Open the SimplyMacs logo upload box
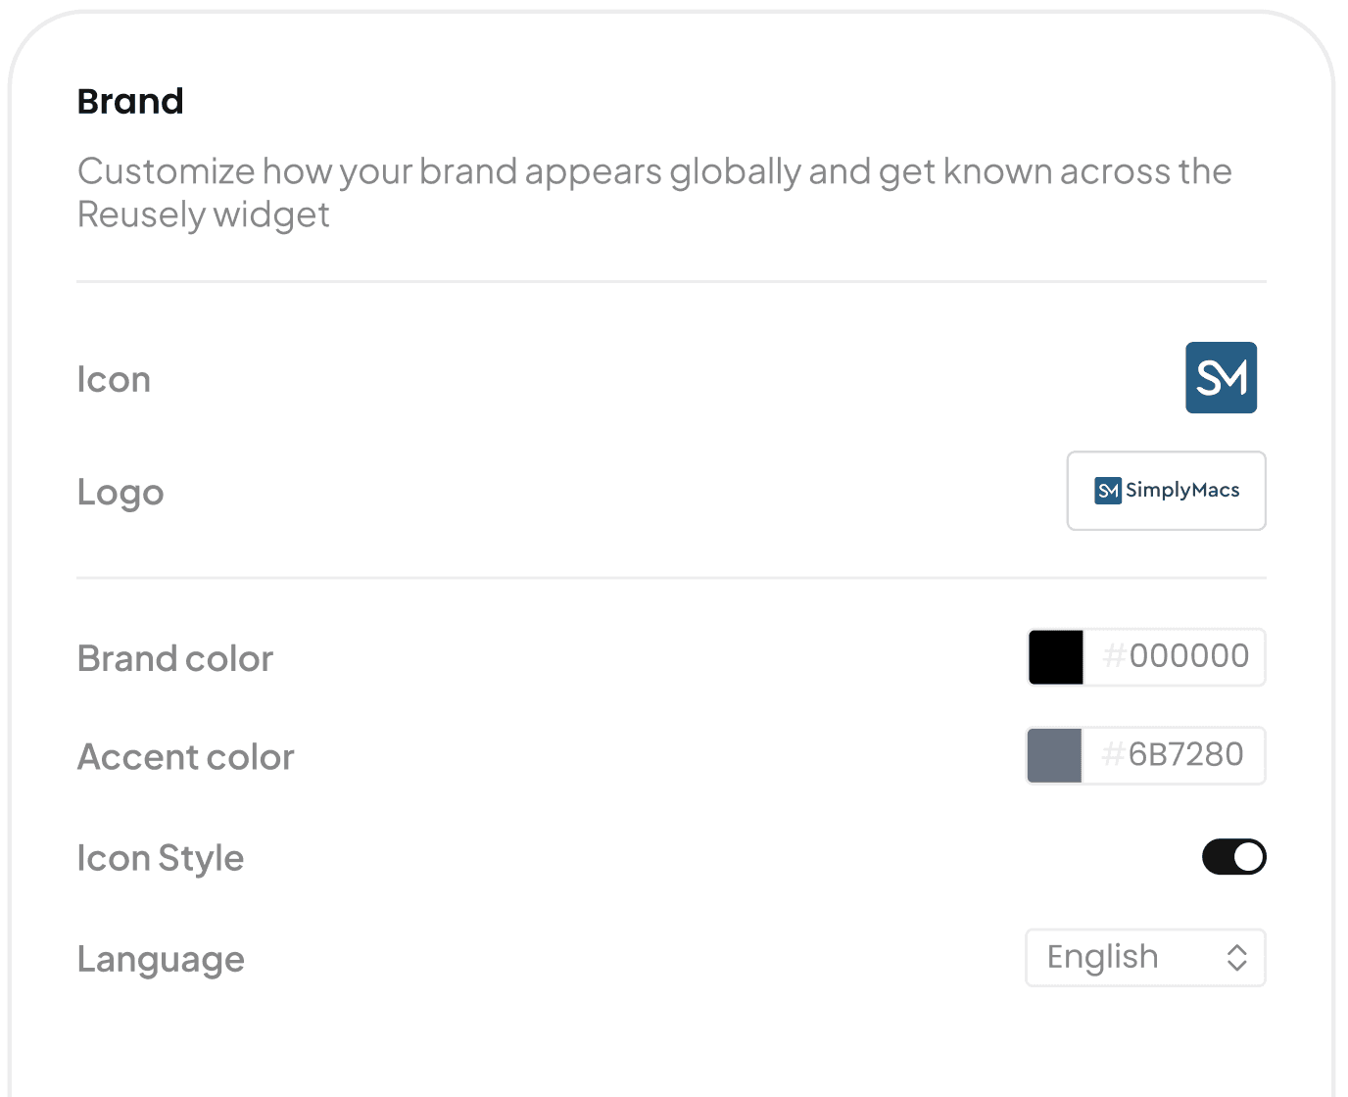Screen dimensions: 1348x1097 click(x=1166, y=491)
